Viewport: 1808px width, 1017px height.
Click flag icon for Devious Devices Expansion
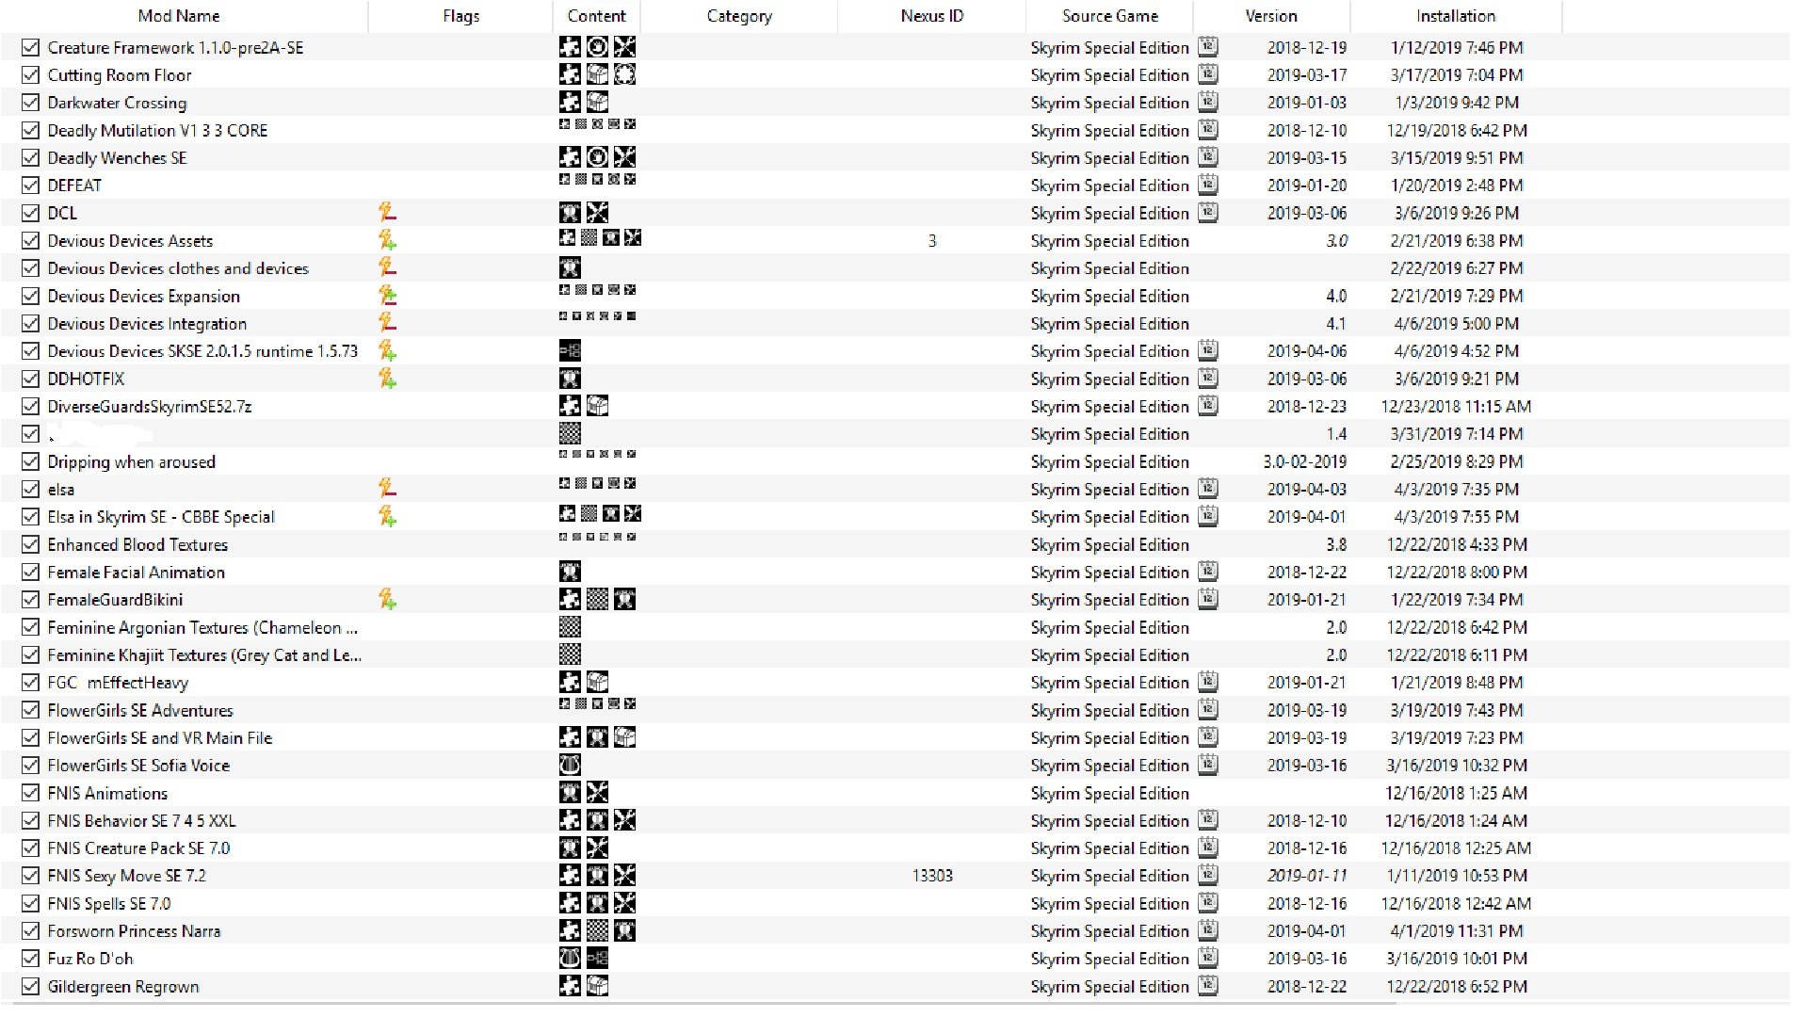(x=387, y=296)
